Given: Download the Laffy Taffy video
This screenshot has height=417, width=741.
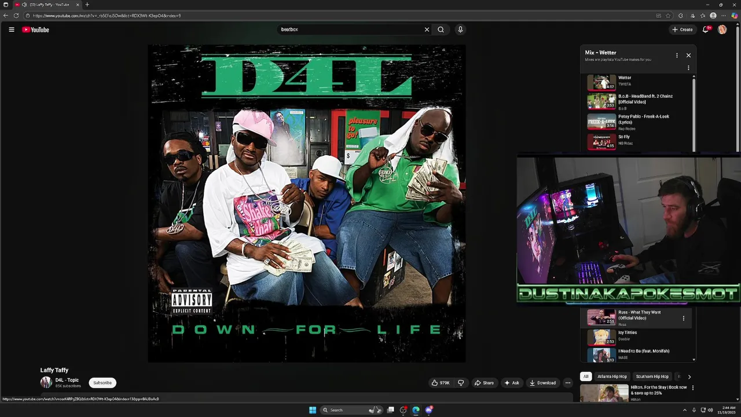Looking at the screenshot, I should [x=542, y=383].
